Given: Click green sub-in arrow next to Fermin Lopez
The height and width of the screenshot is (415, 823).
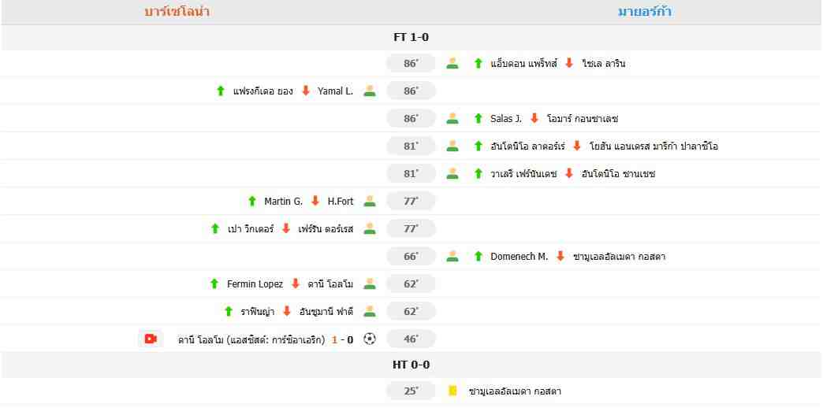Looking at the screenshot, I should [x=214, y=283].
